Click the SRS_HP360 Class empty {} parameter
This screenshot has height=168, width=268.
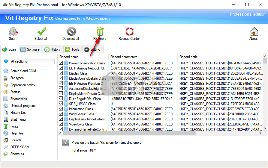coord(112,104)
